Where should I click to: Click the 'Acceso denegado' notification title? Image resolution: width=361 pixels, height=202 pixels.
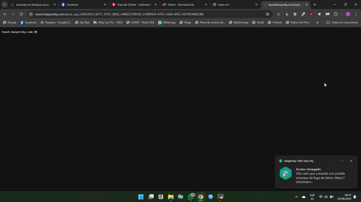[308, 169]
